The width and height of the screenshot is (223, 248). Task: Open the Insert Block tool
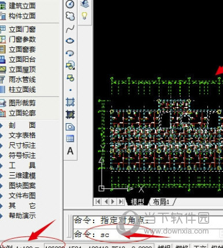pyautogui.click(x=70, y=65)
